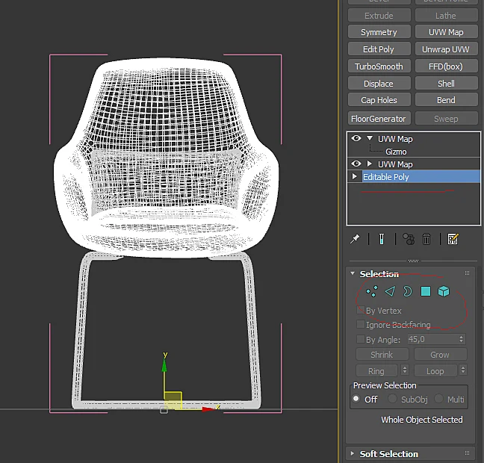
Task: Click 'Whole Object Selected' status text
Action: 422,420
